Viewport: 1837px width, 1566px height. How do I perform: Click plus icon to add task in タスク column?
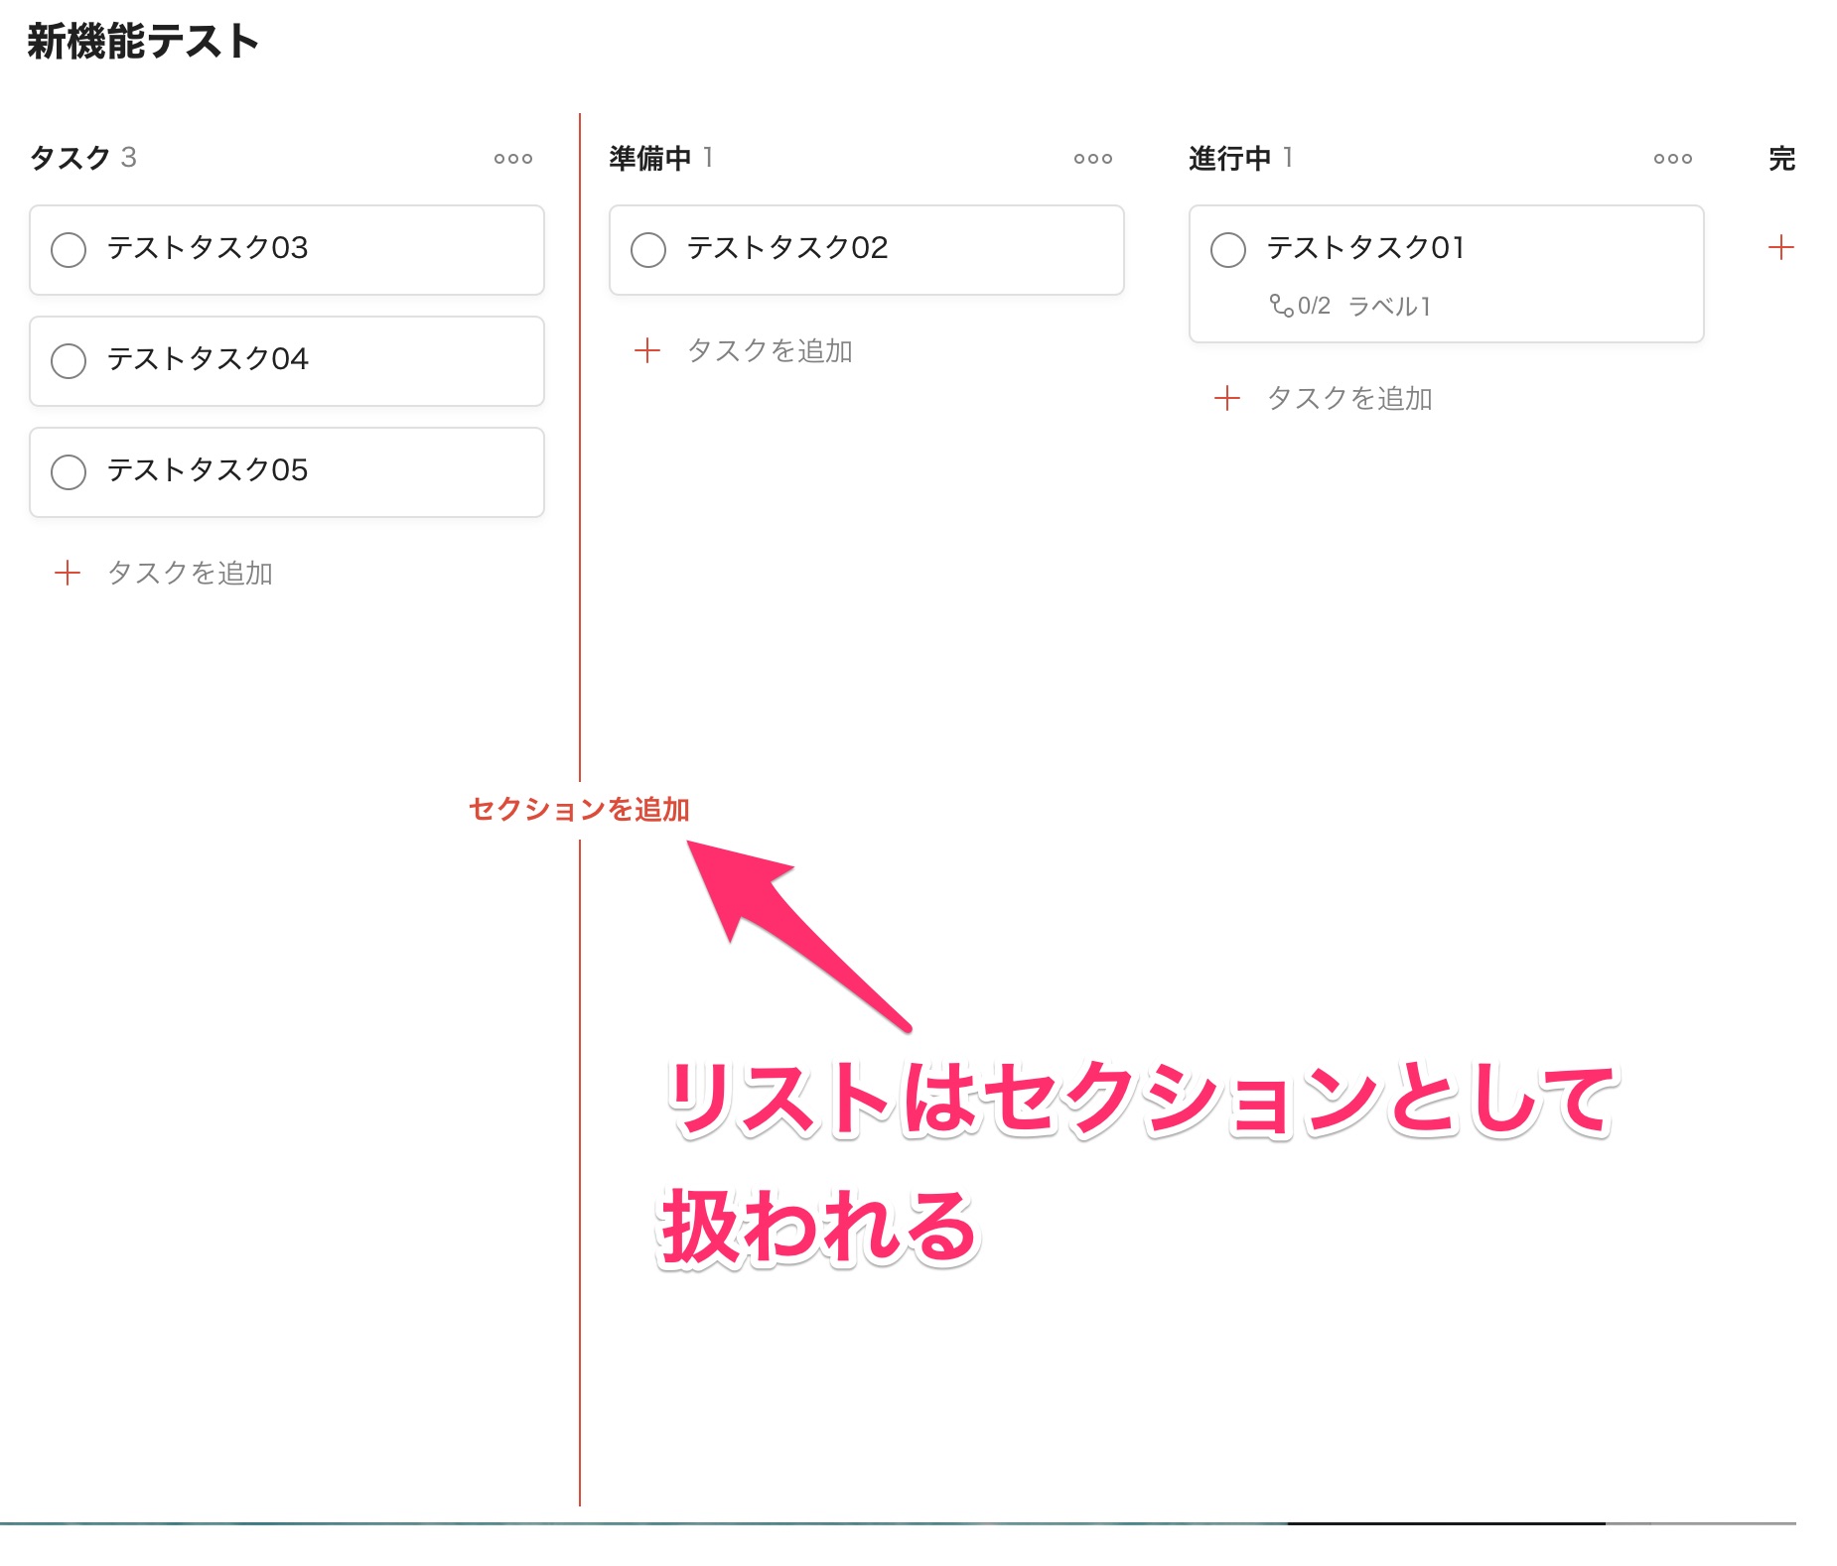click(68, 573)
